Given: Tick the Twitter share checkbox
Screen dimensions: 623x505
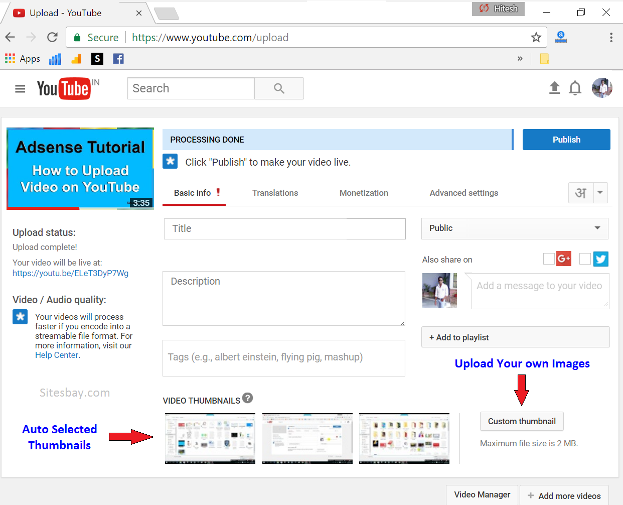Looking at the screenshot, I should click(585, 259).
